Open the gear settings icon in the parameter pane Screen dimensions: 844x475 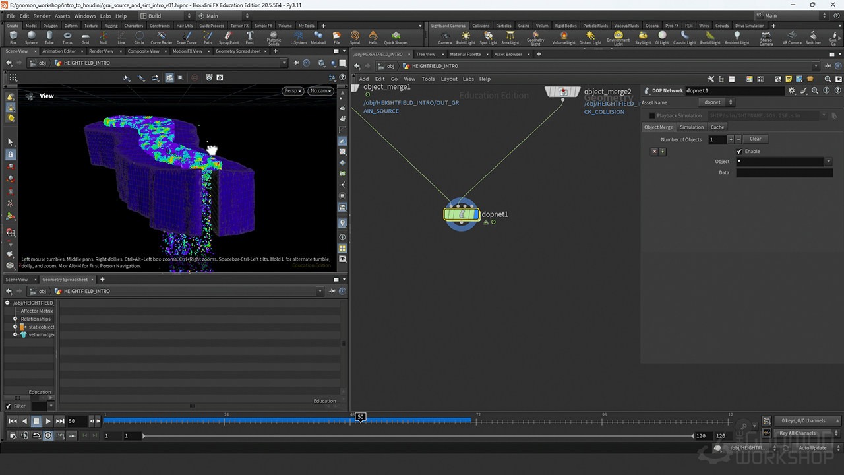pyautogui.click(x=792, y=90)
